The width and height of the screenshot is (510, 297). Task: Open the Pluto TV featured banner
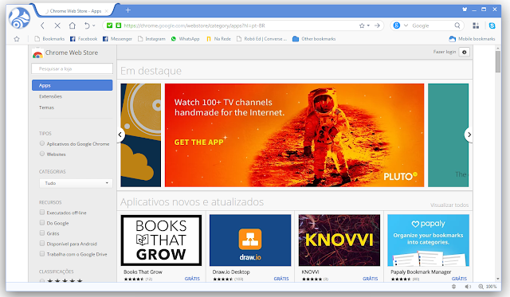click(294, 135)
